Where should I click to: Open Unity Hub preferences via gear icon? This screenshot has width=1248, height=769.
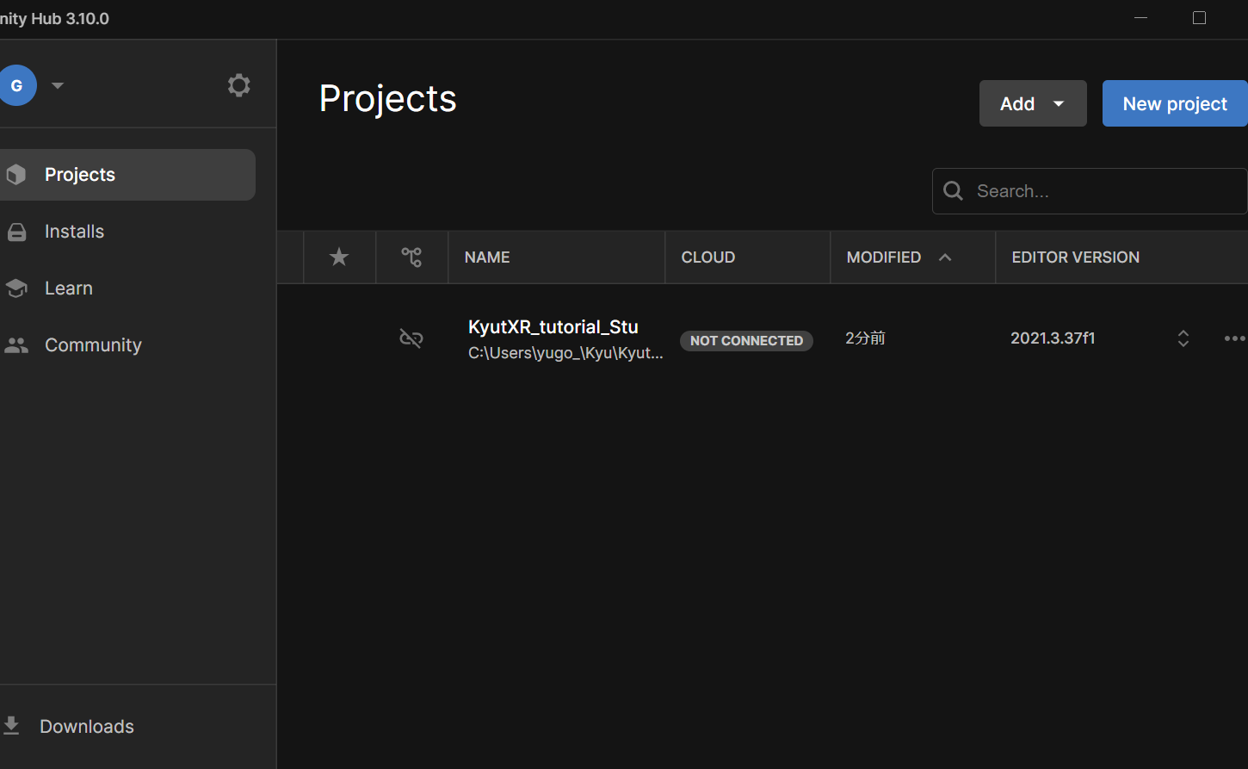(238, 84)
